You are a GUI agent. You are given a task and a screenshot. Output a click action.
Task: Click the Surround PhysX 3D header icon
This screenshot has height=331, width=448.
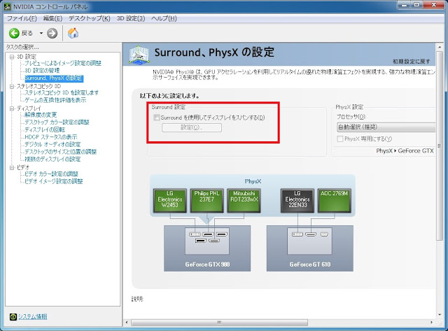139,55
